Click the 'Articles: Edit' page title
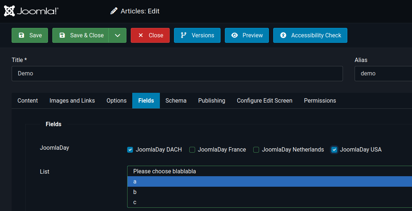The image size is (412, 211). click(140, 11)
